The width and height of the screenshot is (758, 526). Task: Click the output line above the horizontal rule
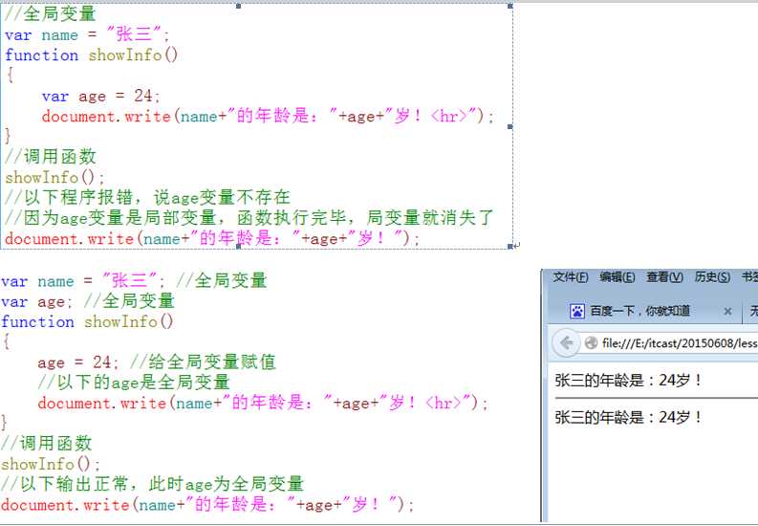tap(627, 381)
